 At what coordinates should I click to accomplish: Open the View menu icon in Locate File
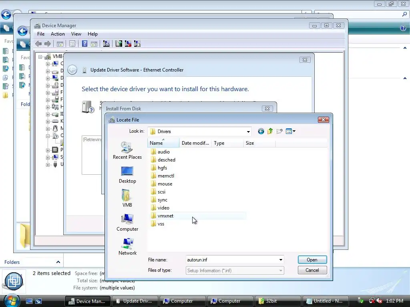(291, 131)
